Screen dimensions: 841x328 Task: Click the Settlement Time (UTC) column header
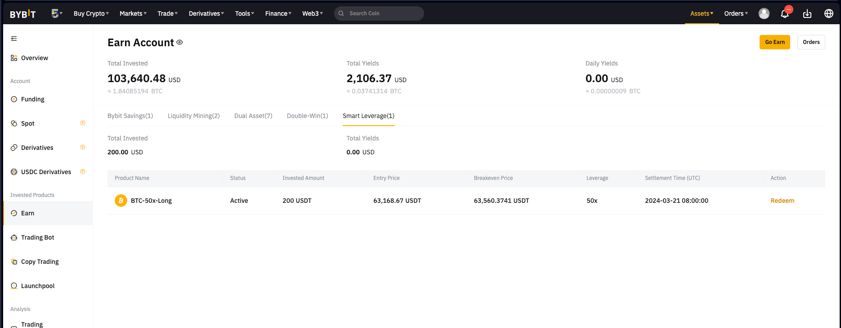pyautogui.click(x=672, y=178)
